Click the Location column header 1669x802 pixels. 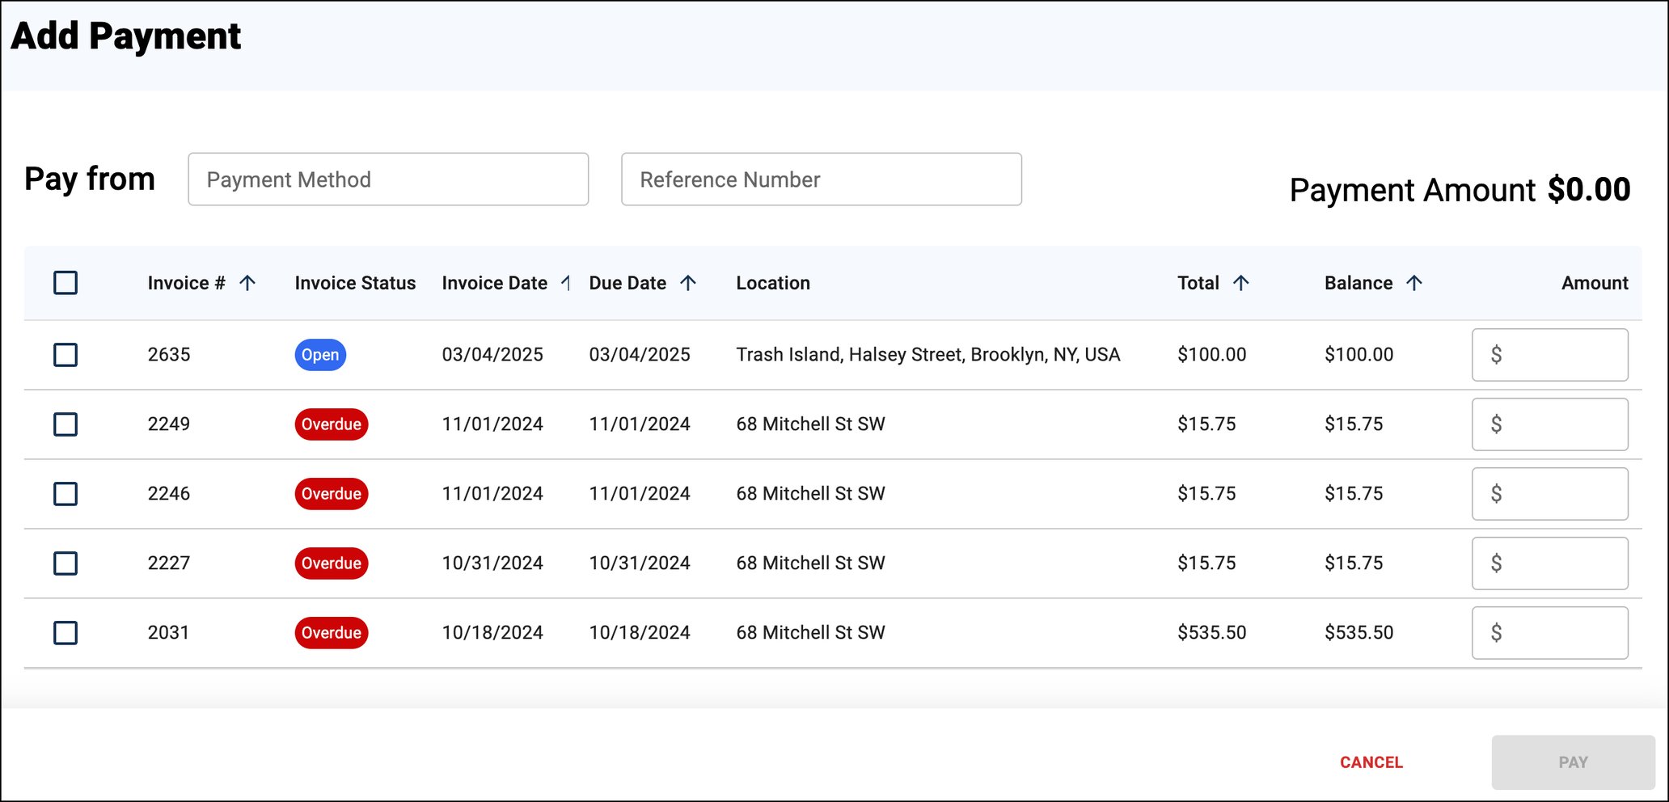(773, 283)
